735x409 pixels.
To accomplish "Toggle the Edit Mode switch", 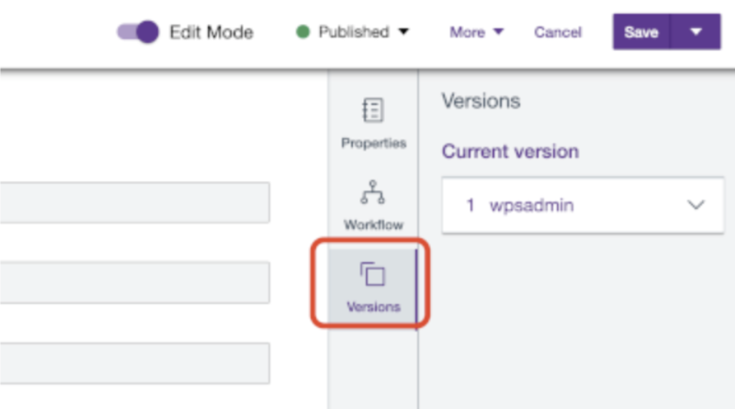I will [137, 32].
